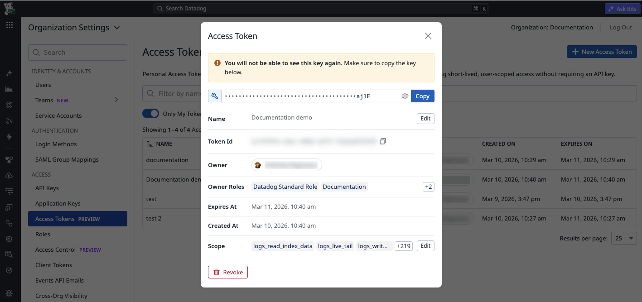Toggle the Only My Tokens switch
This screenshot has height=302, width=642.
[x=151, y=114]
